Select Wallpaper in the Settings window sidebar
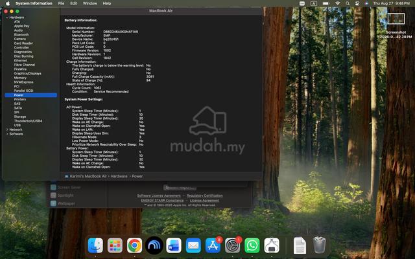This screenshot has height=259, width=415. click(66, 203)
